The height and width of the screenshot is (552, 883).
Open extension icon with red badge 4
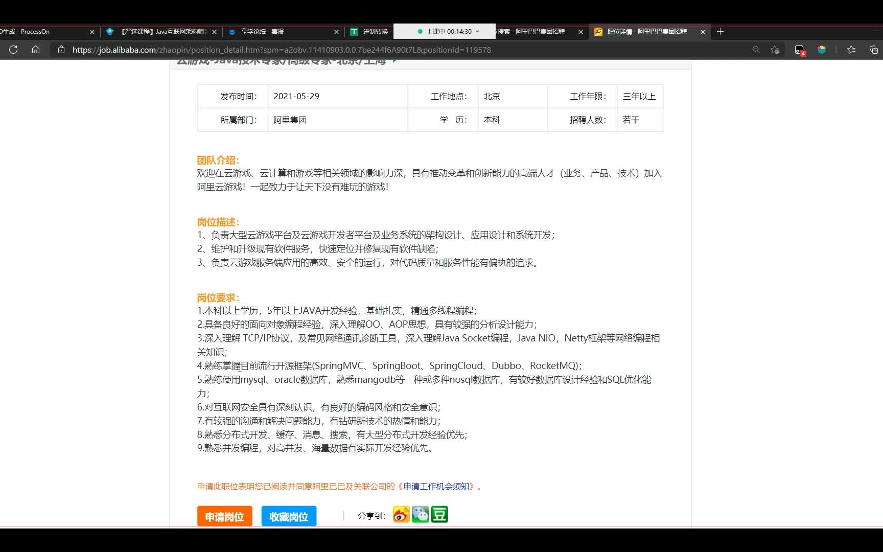click(x=800, y=50)
